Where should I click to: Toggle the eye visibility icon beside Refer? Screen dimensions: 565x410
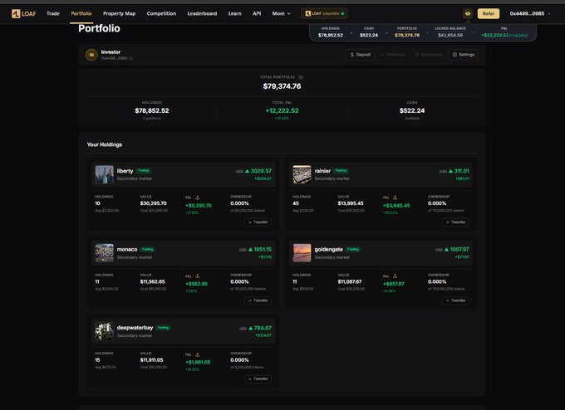(467, 13)
